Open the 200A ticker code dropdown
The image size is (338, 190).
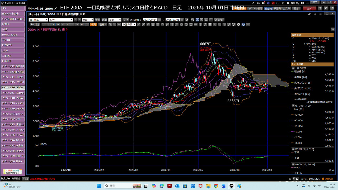(61, 20)
